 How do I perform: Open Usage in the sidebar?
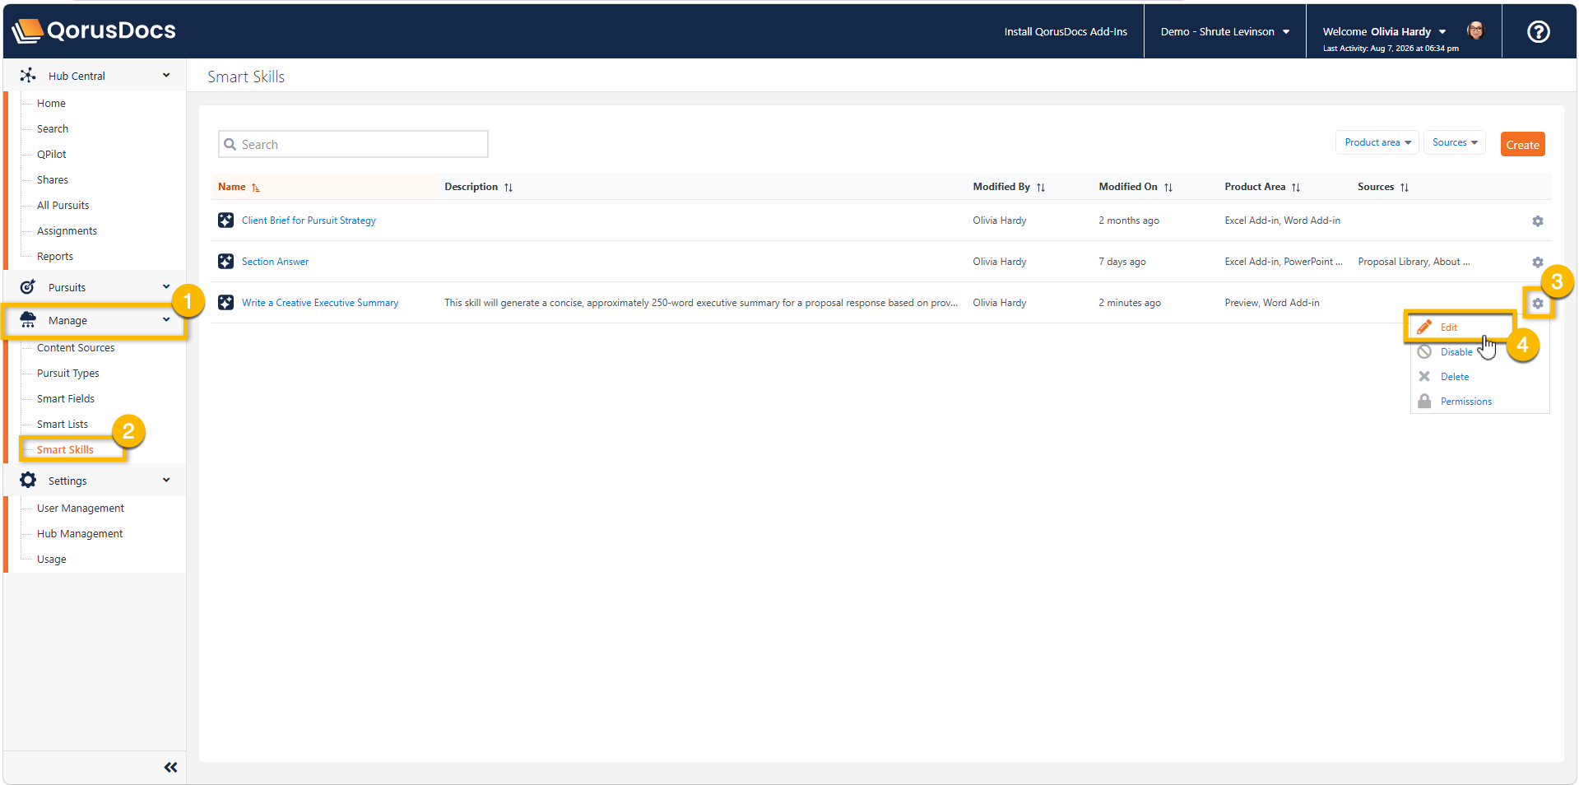point(52,559)
